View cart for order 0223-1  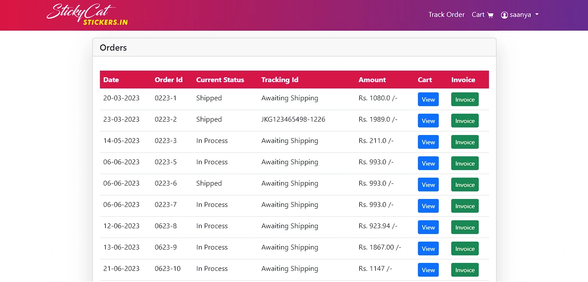[428, 99]
